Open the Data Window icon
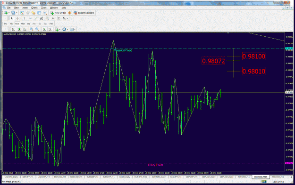 coord(28,13)
